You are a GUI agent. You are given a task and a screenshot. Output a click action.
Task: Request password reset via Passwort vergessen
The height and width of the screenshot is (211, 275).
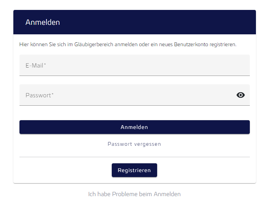(x=134, y=144)
